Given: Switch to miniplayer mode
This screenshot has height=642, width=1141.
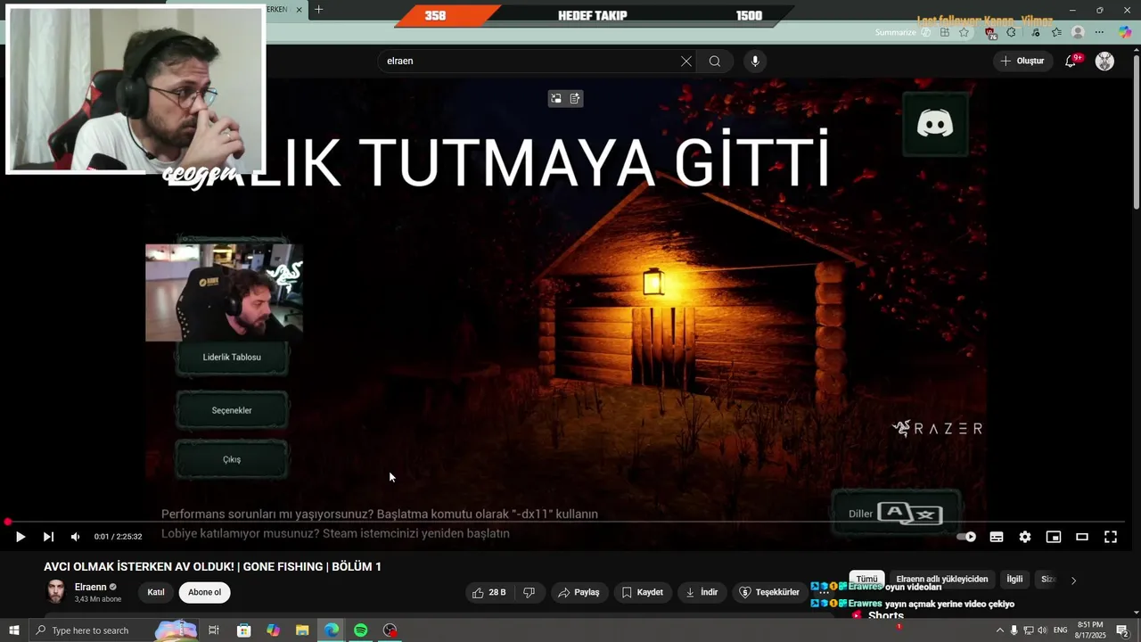Looking at the screenshot, I should (1054, 537).
